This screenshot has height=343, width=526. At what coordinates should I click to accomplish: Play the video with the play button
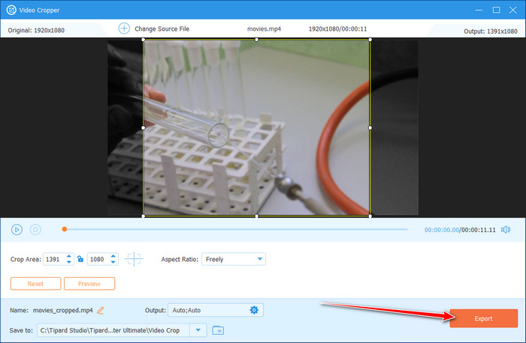click(17, 230)
